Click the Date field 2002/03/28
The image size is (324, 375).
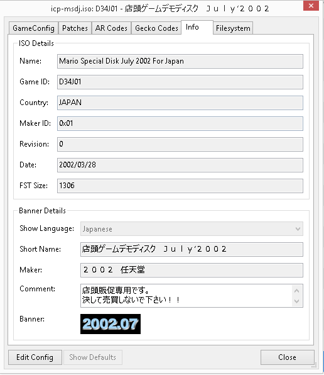[x=180, y=165]
